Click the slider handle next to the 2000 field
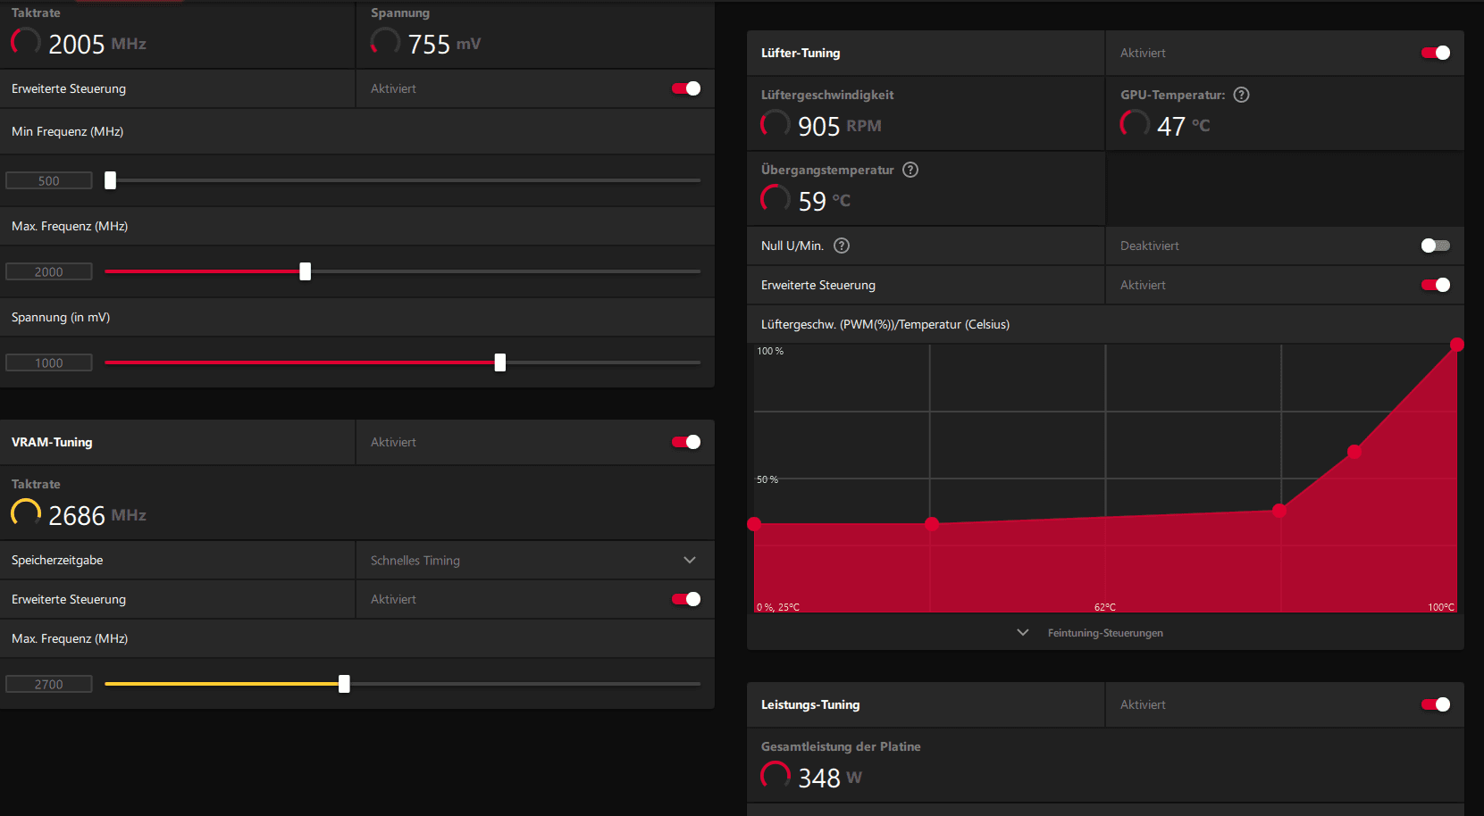The width and height of the screenshot is (1484, 816). 306,271
